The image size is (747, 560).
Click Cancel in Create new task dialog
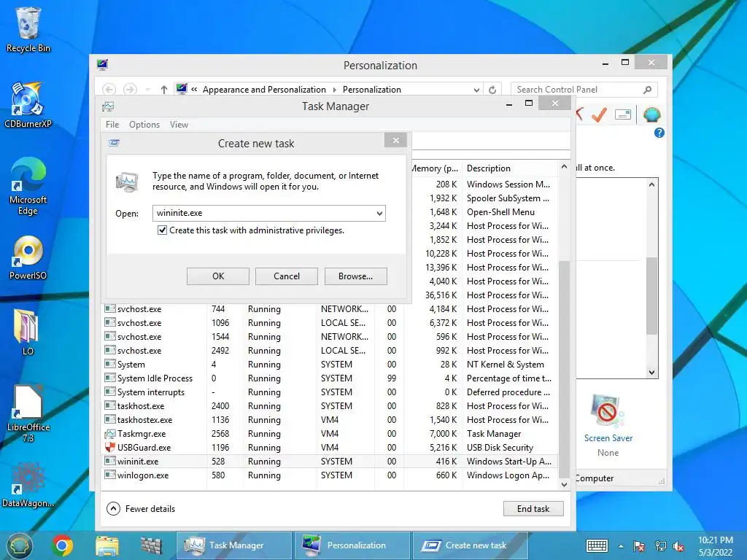coord(286,276)
